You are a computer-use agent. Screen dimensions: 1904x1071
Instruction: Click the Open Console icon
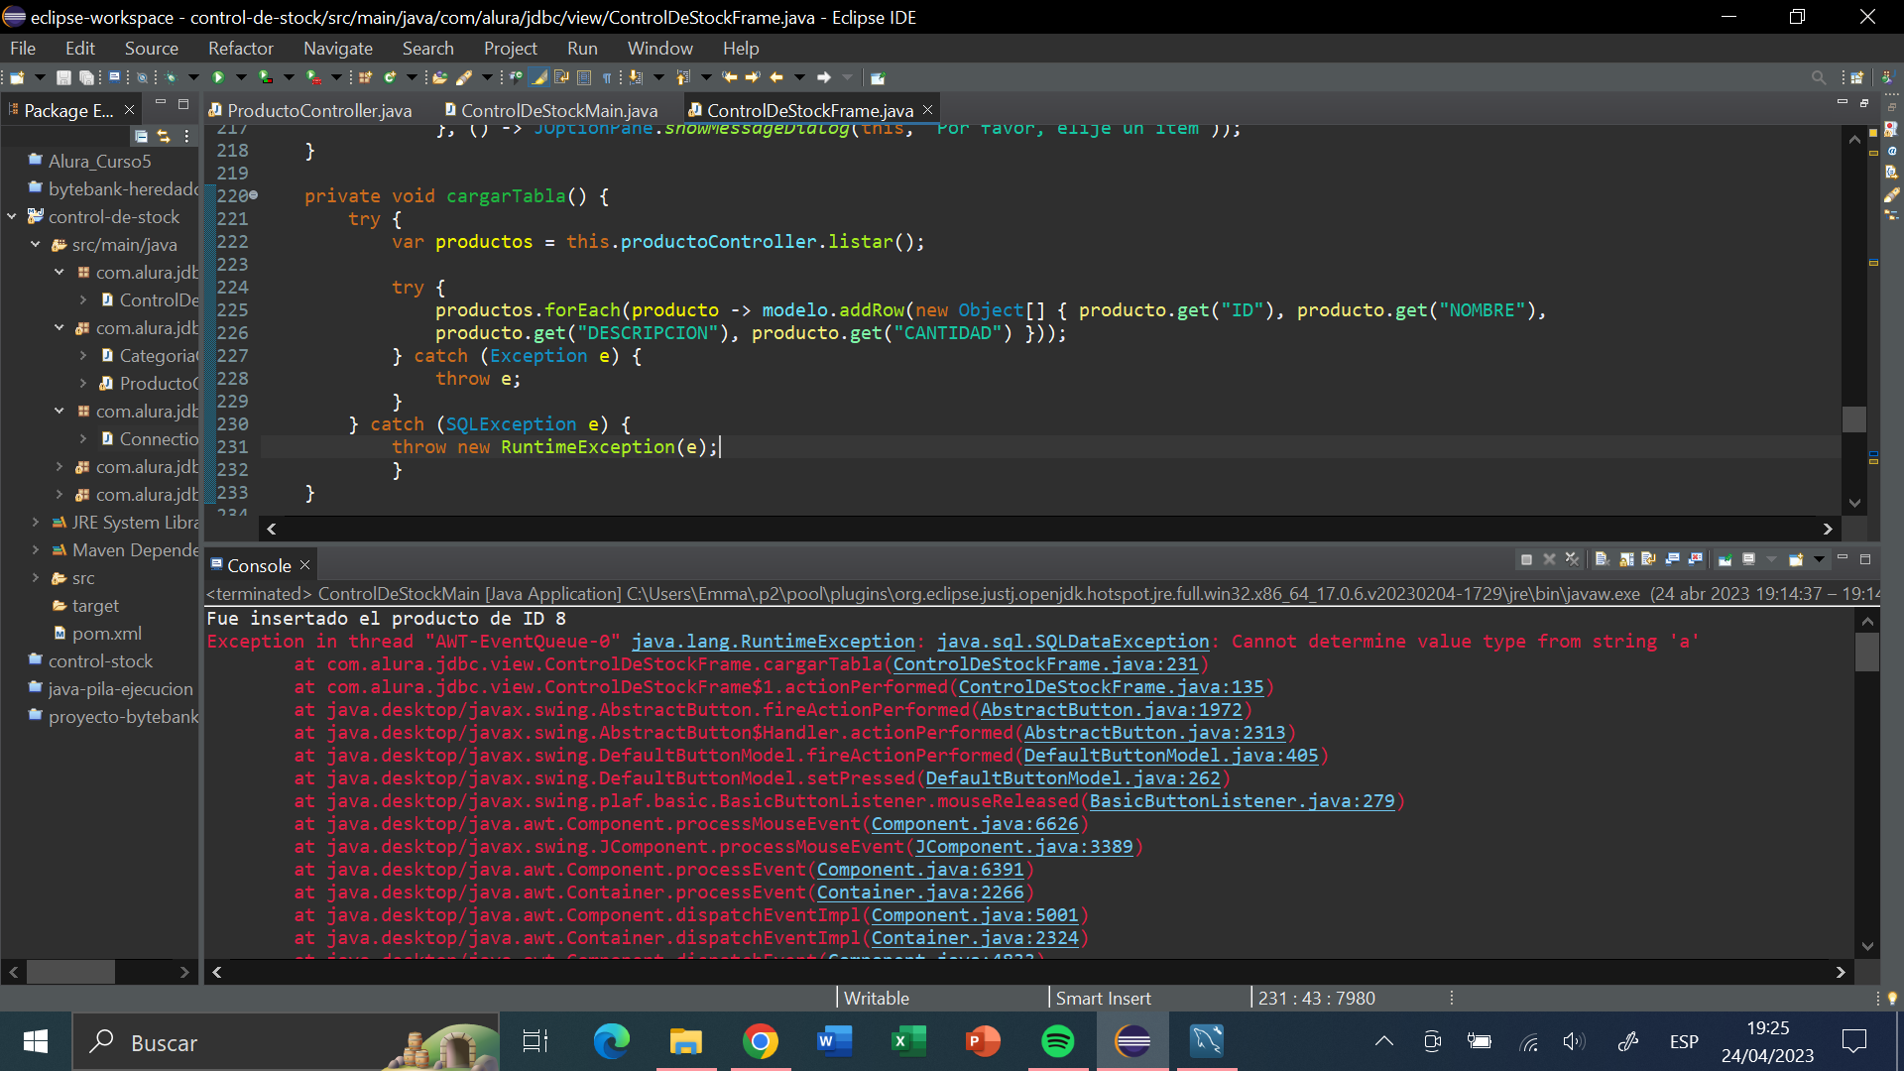tap(1795, 559)
